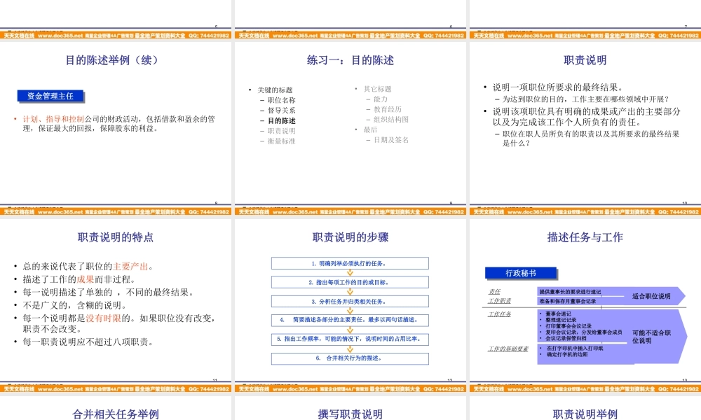701x420 pixels.
Task: Click bullet 说明该项职位具有明确的成果或产出的主要部分
Action: click(x=587, y=116)
